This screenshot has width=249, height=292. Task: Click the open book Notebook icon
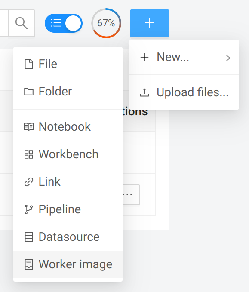pos(29,127)
